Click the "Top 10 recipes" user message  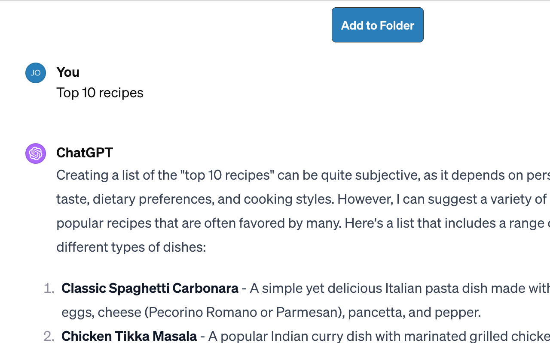pos(100,93)
